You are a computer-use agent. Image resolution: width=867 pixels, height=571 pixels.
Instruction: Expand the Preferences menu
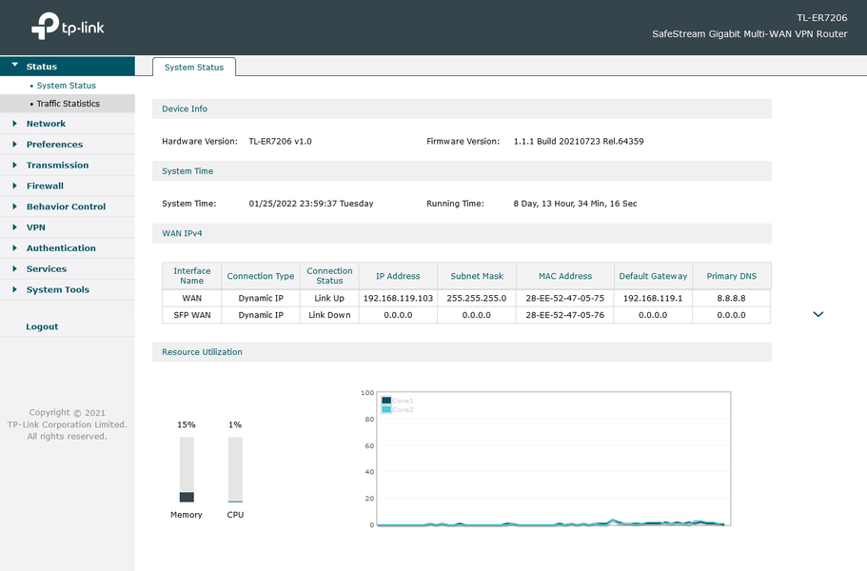tap(54, 145)
